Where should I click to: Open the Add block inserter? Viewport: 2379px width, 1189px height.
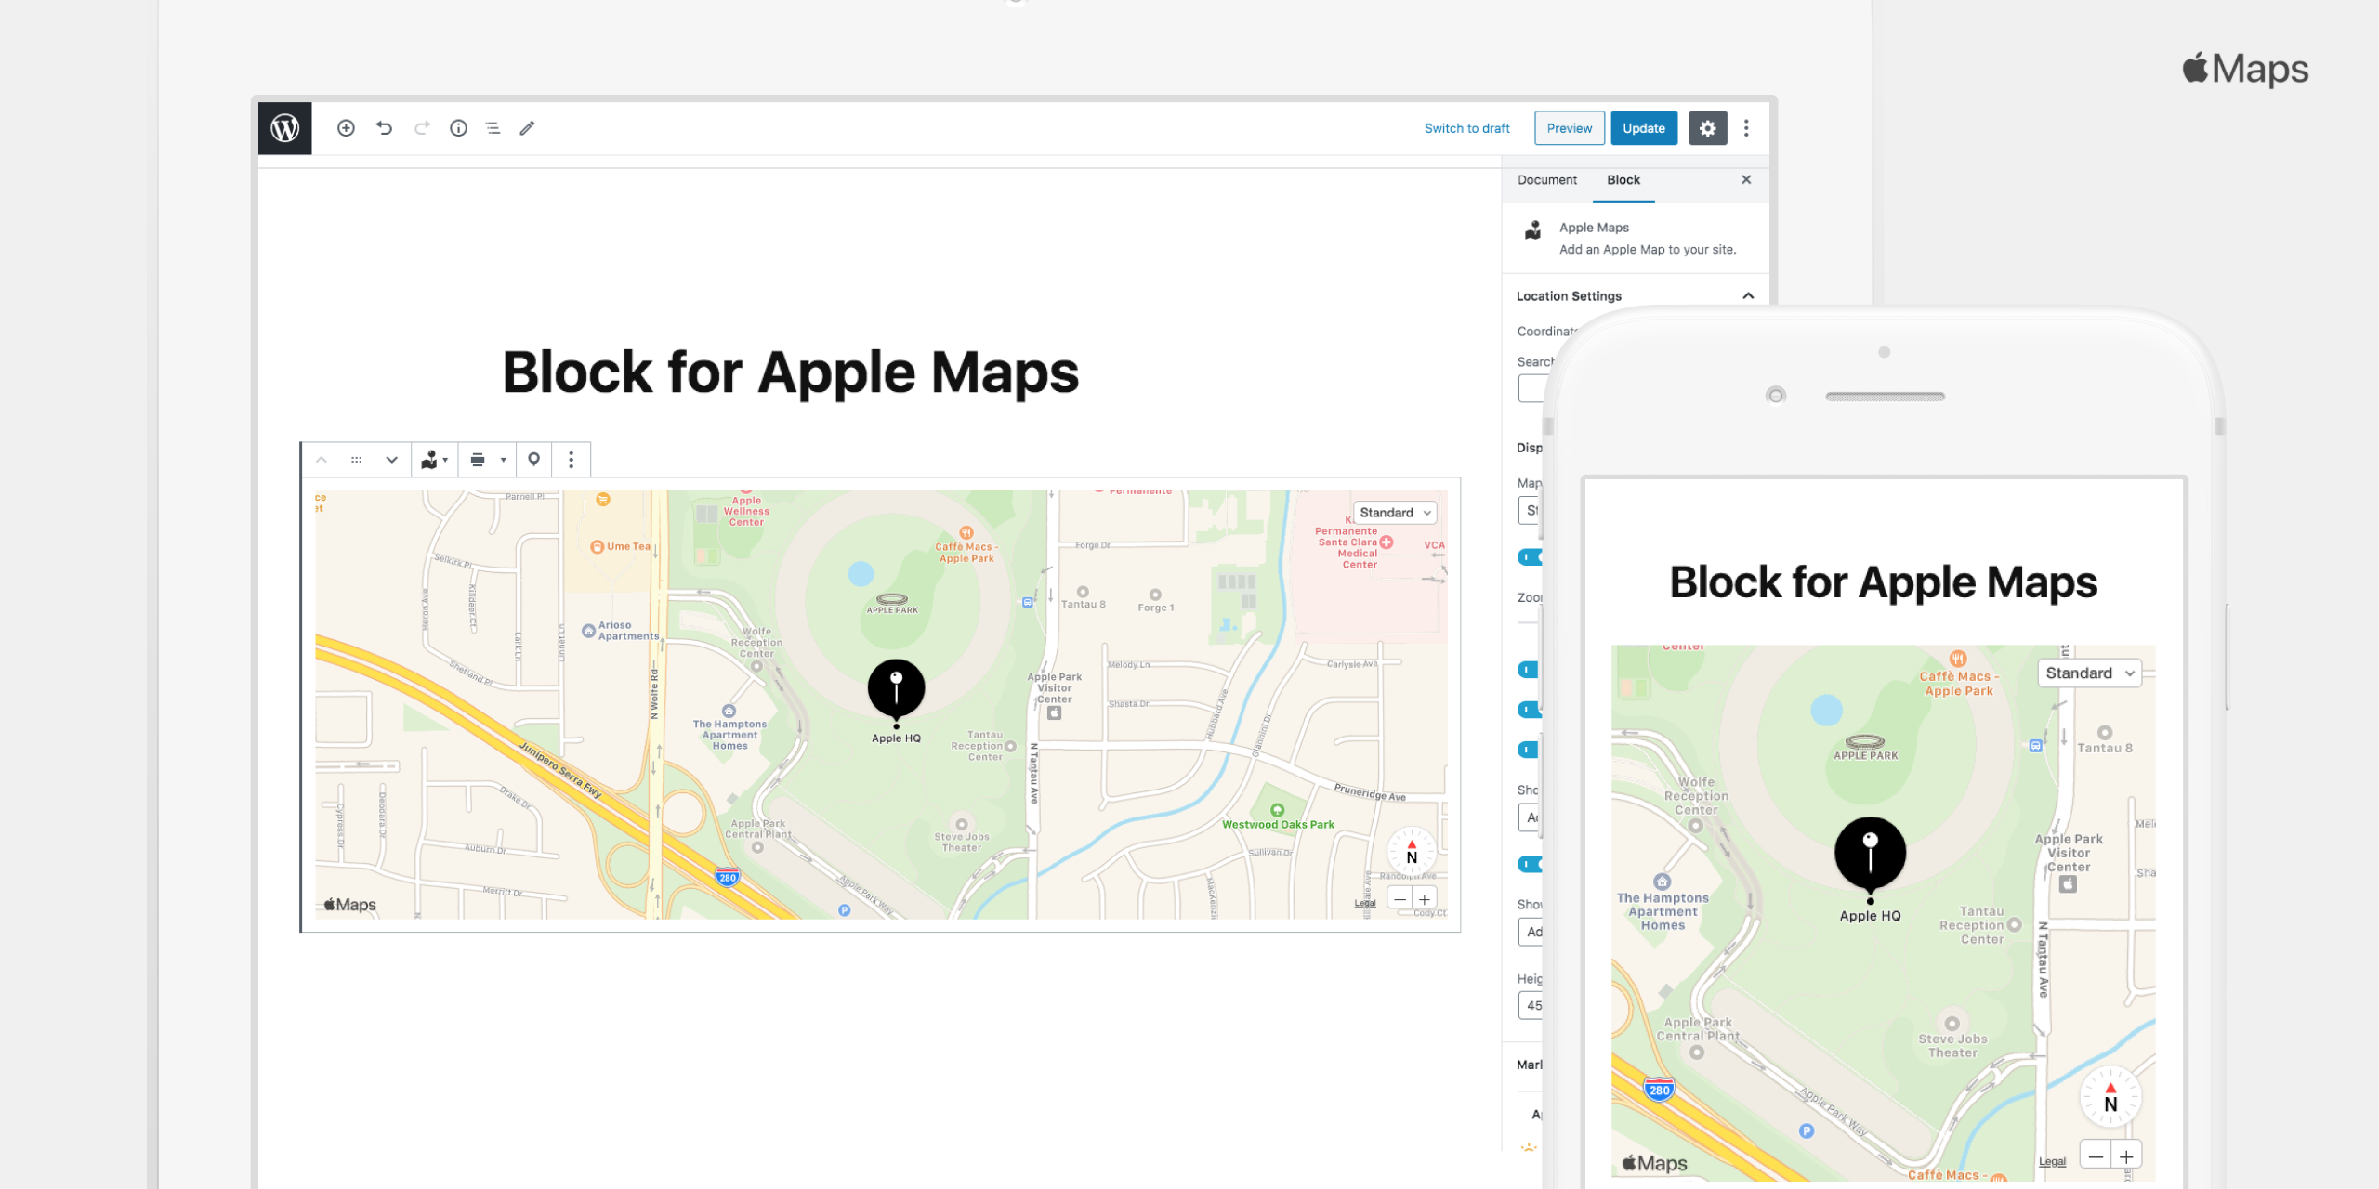point(346,128)
